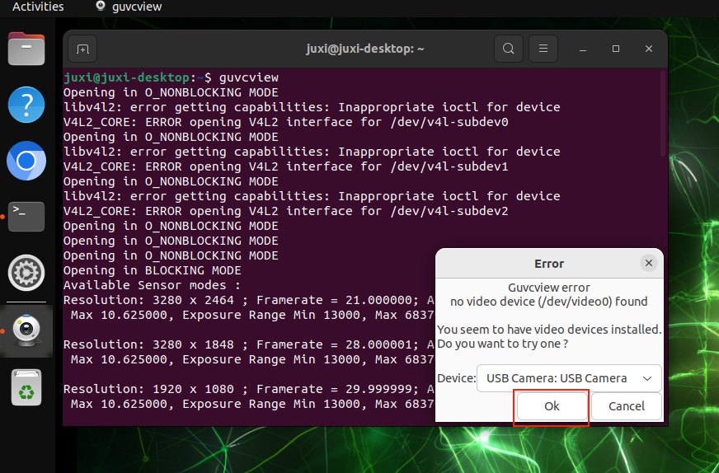Screen dimensions: 719x473
Task: Minimize the terminal window
Action: pyautogui.click(x=583, y=49)
